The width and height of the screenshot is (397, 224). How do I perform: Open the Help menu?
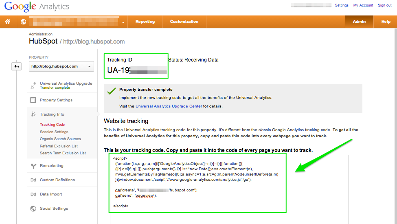[386, 22]
